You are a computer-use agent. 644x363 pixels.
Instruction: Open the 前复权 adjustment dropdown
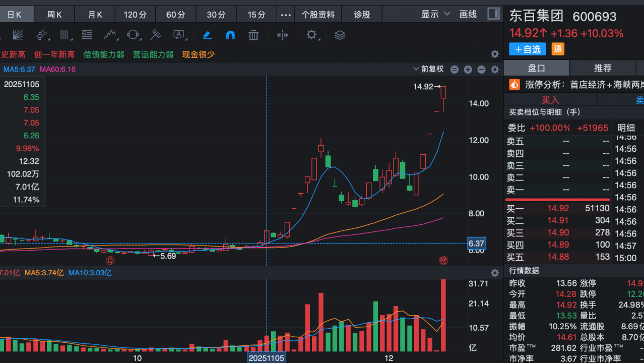click(428, 69)
